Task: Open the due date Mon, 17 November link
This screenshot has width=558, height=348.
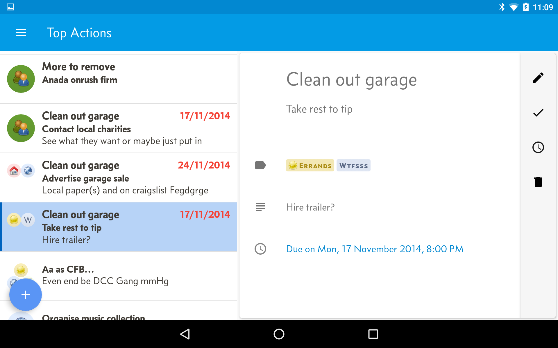Action: click(375, 249)
